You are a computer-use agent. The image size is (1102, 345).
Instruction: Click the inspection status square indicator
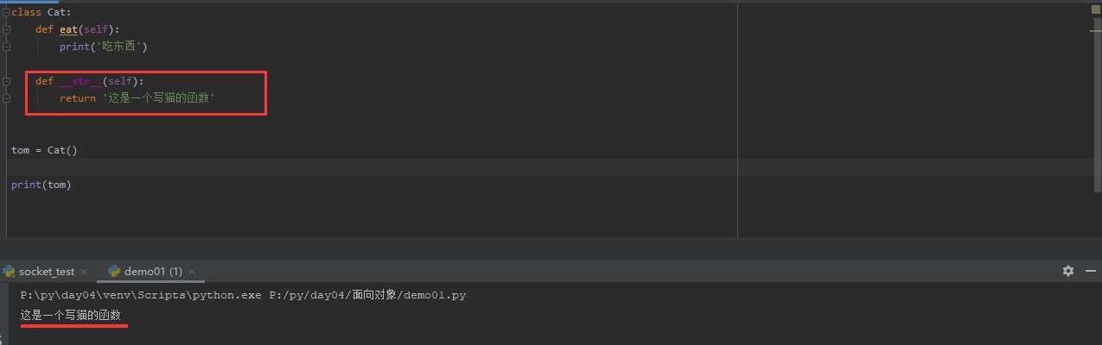1096,10
